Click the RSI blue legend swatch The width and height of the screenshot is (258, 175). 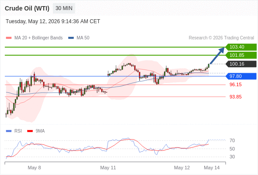coord(9,131)
